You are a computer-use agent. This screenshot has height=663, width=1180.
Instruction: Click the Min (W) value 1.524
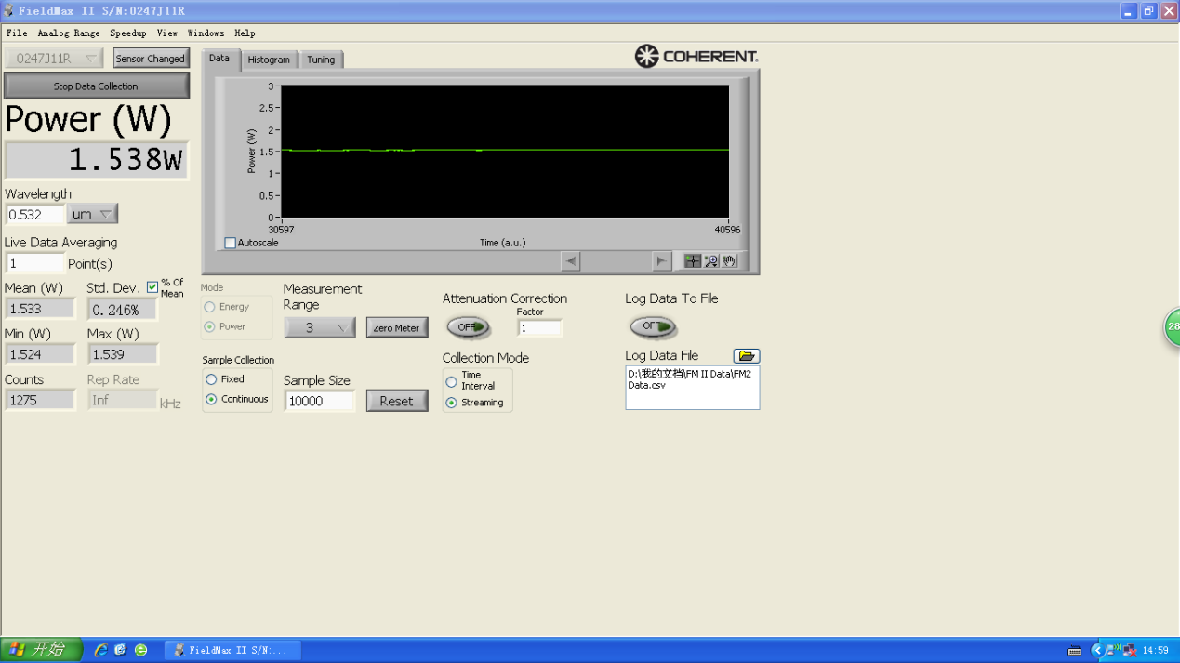pos(40,354)
